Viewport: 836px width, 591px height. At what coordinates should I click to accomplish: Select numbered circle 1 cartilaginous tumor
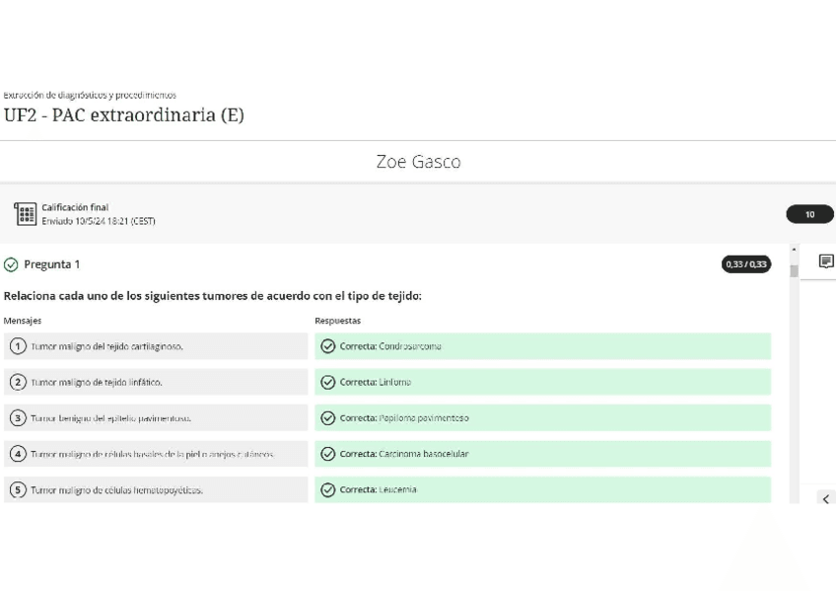18,346
